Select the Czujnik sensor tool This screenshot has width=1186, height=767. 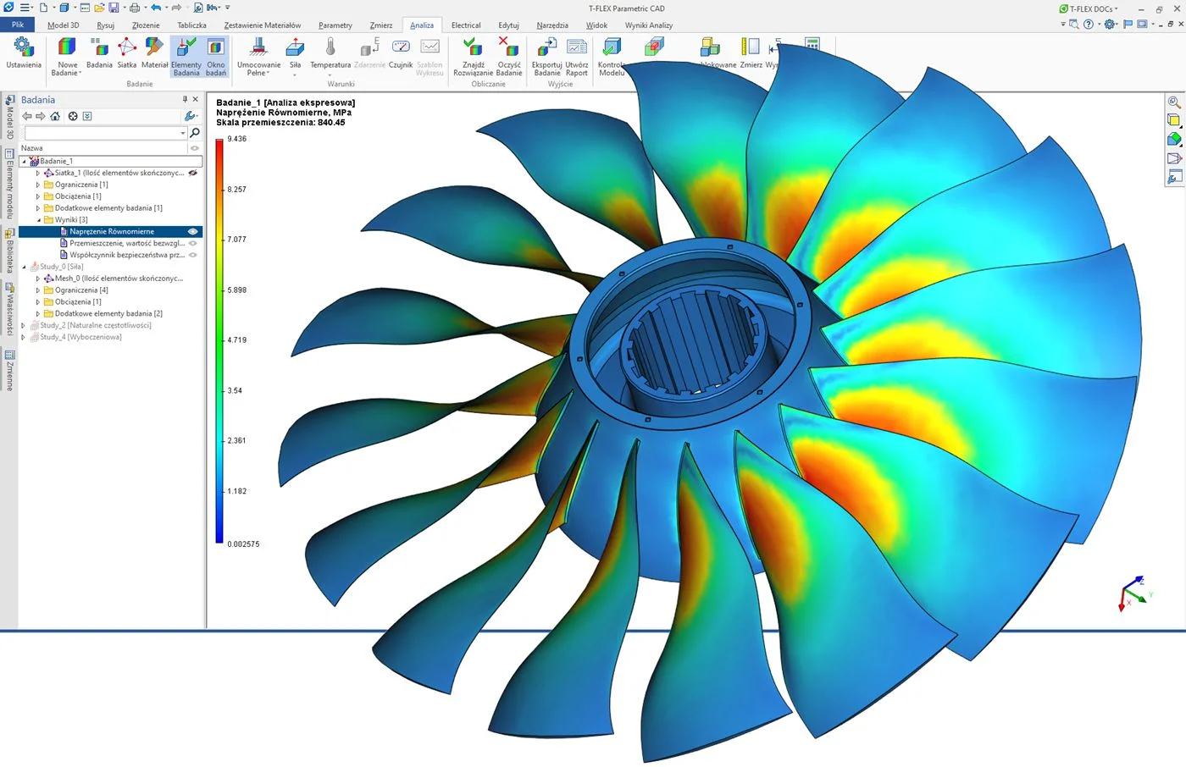[400, 56]
